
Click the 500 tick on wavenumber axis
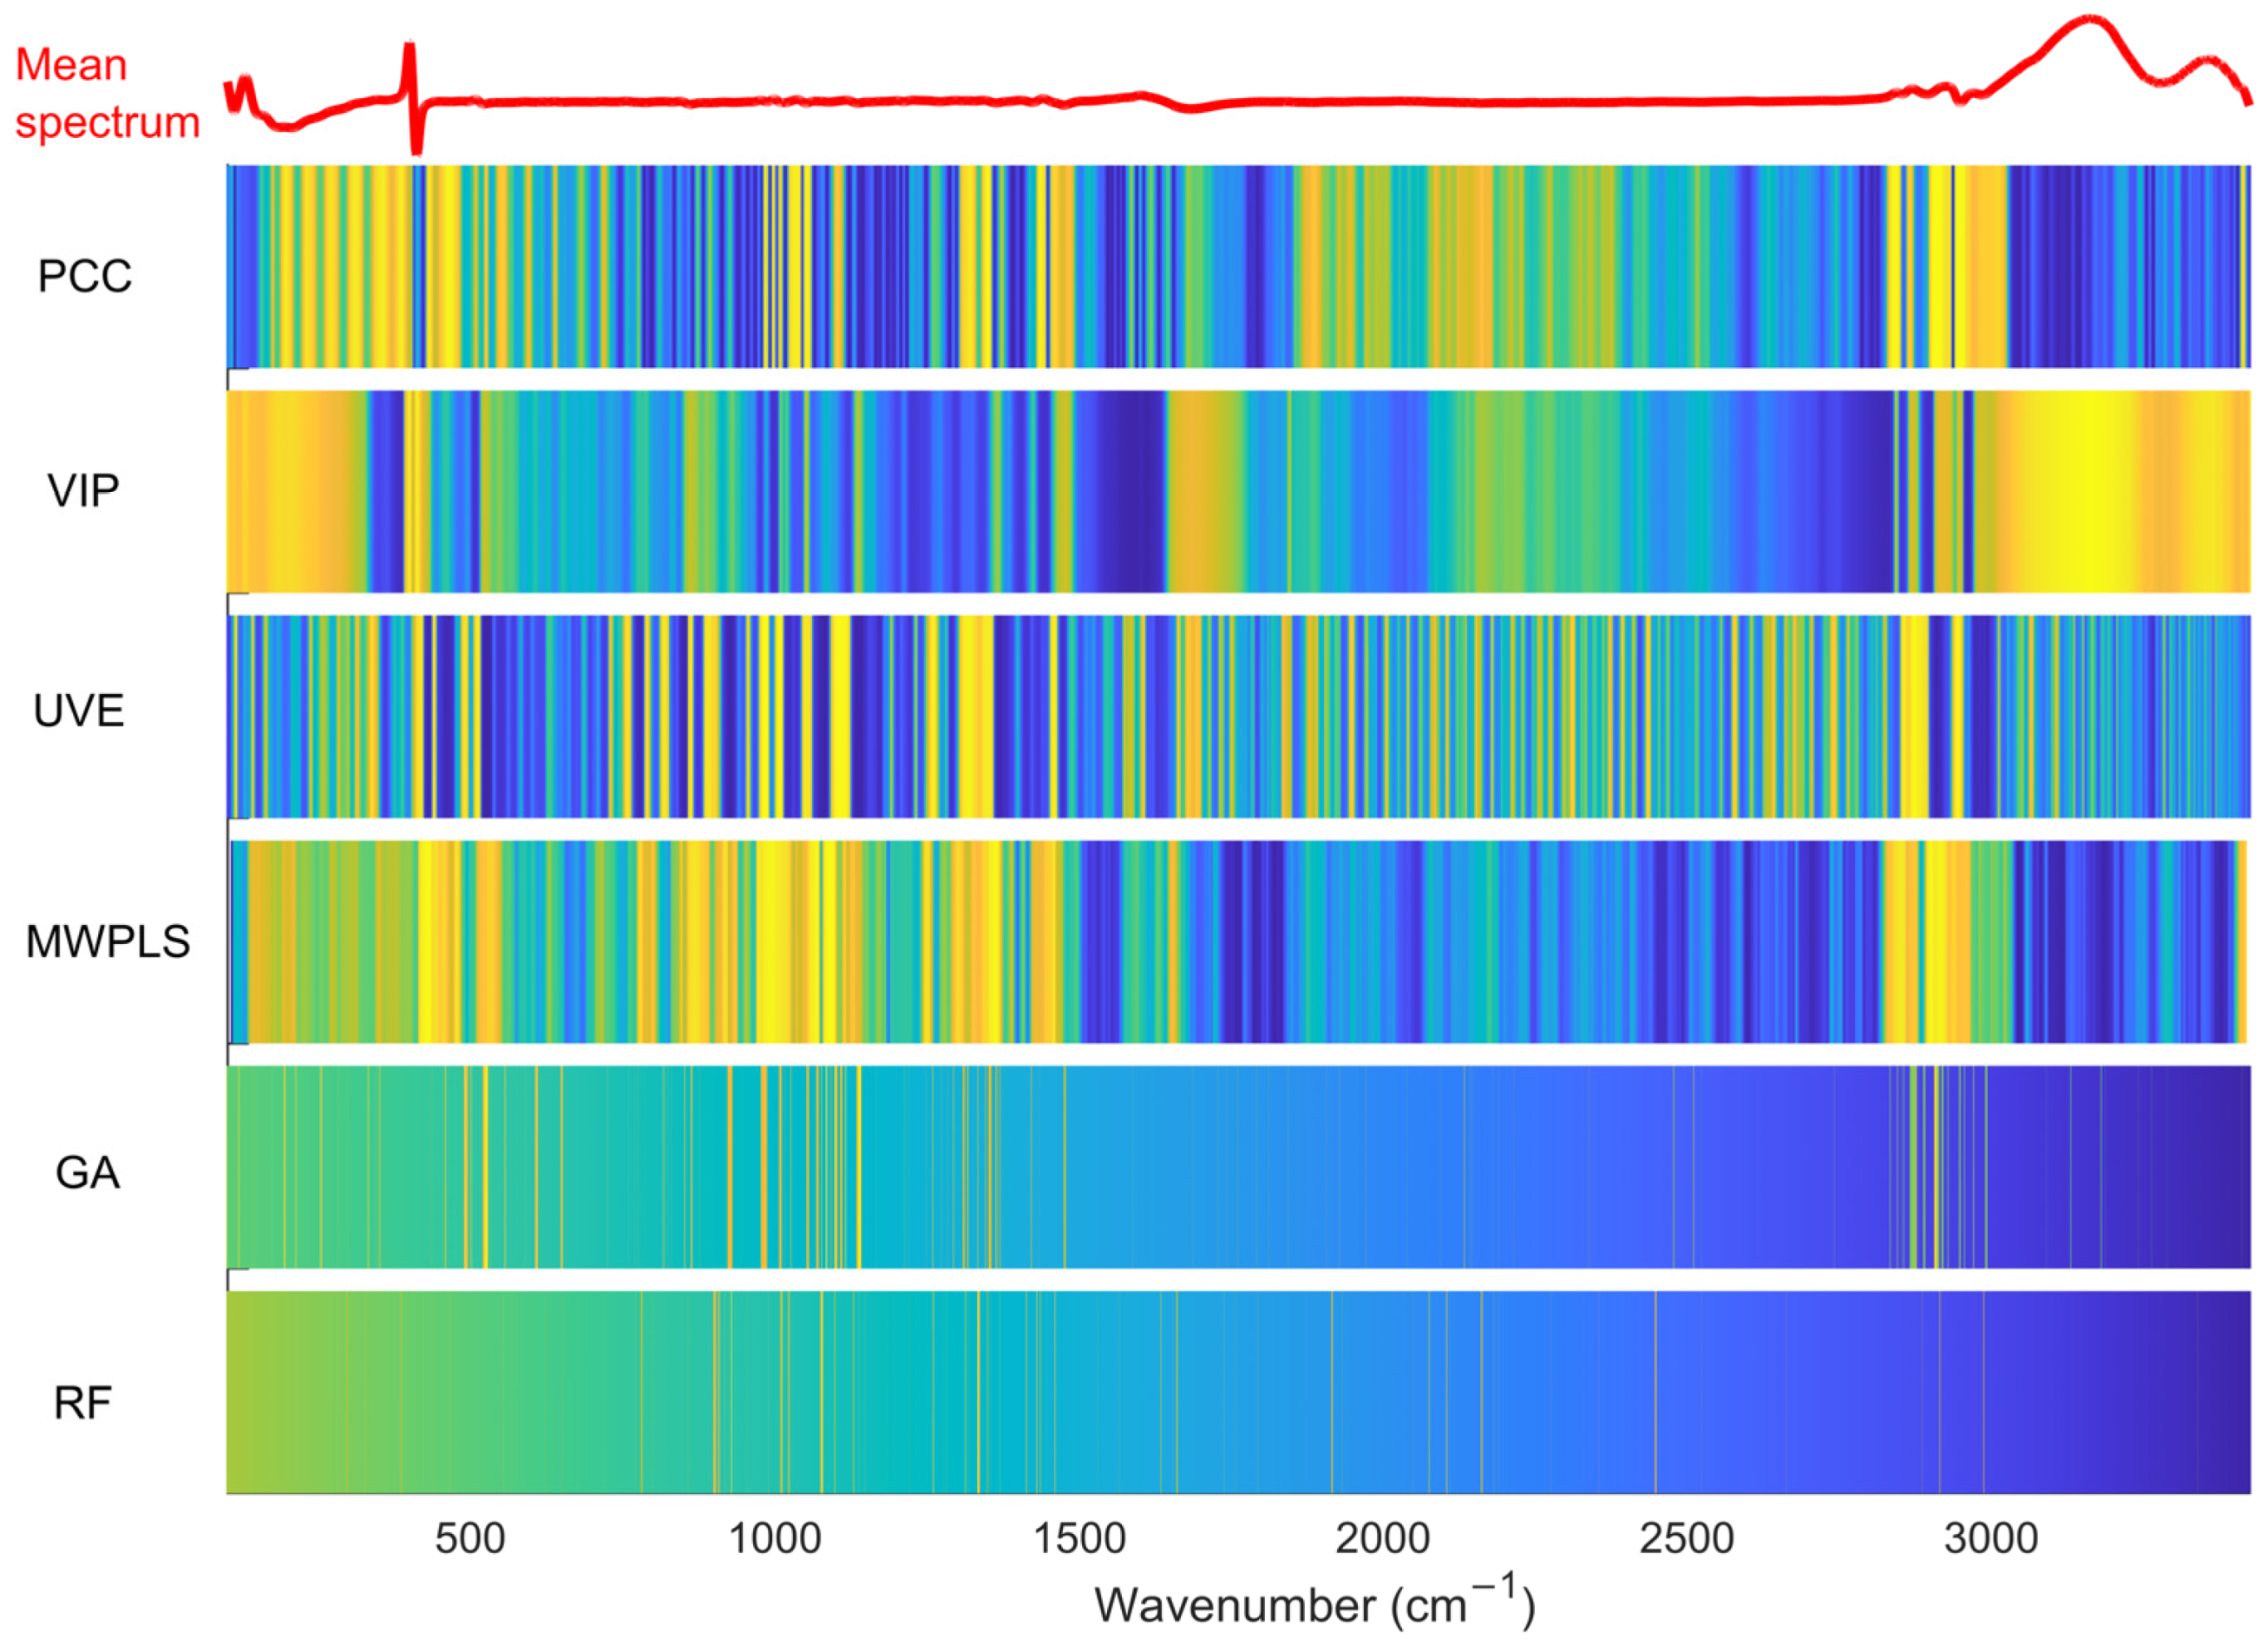[x=469, y=1539]
